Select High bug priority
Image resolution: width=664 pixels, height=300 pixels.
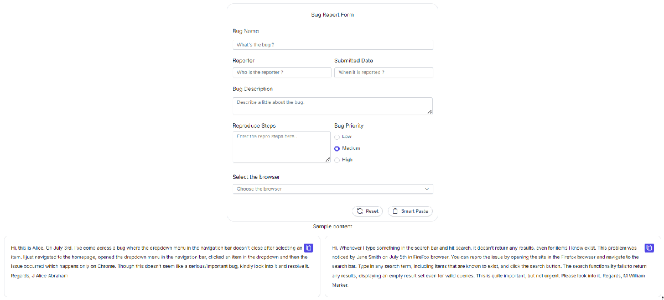pyautogui.click(x=337, y=160)
